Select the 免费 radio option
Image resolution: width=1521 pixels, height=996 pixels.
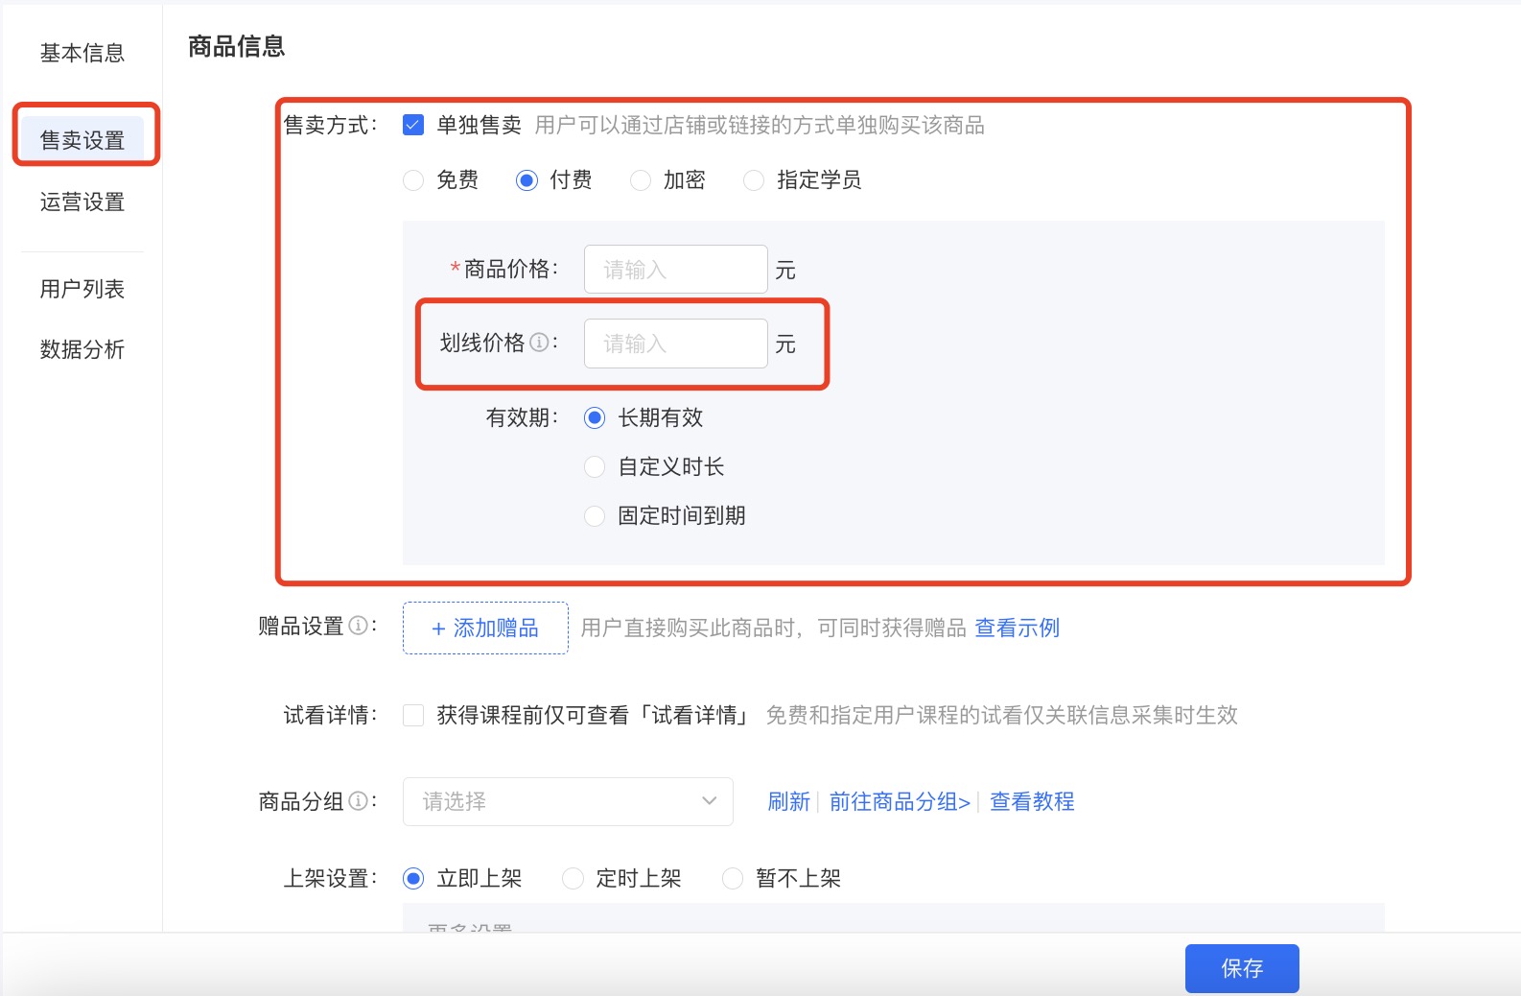click(413, 180)
